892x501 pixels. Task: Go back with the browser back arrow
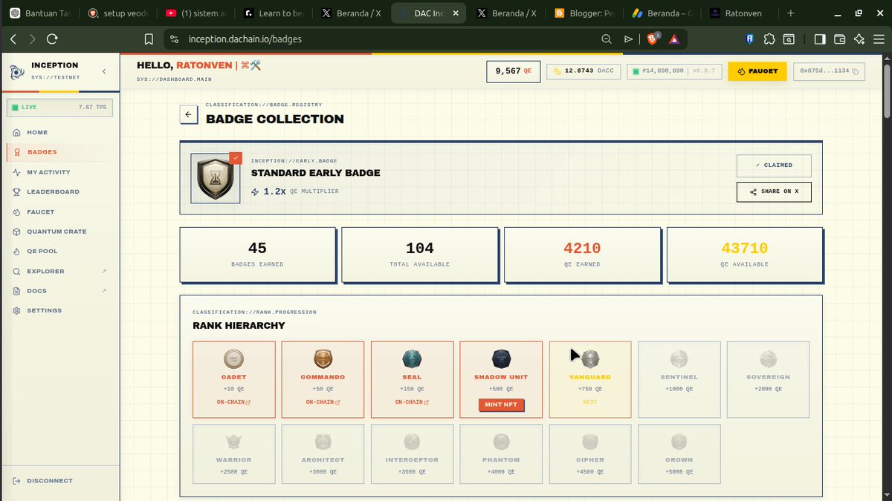13,39
